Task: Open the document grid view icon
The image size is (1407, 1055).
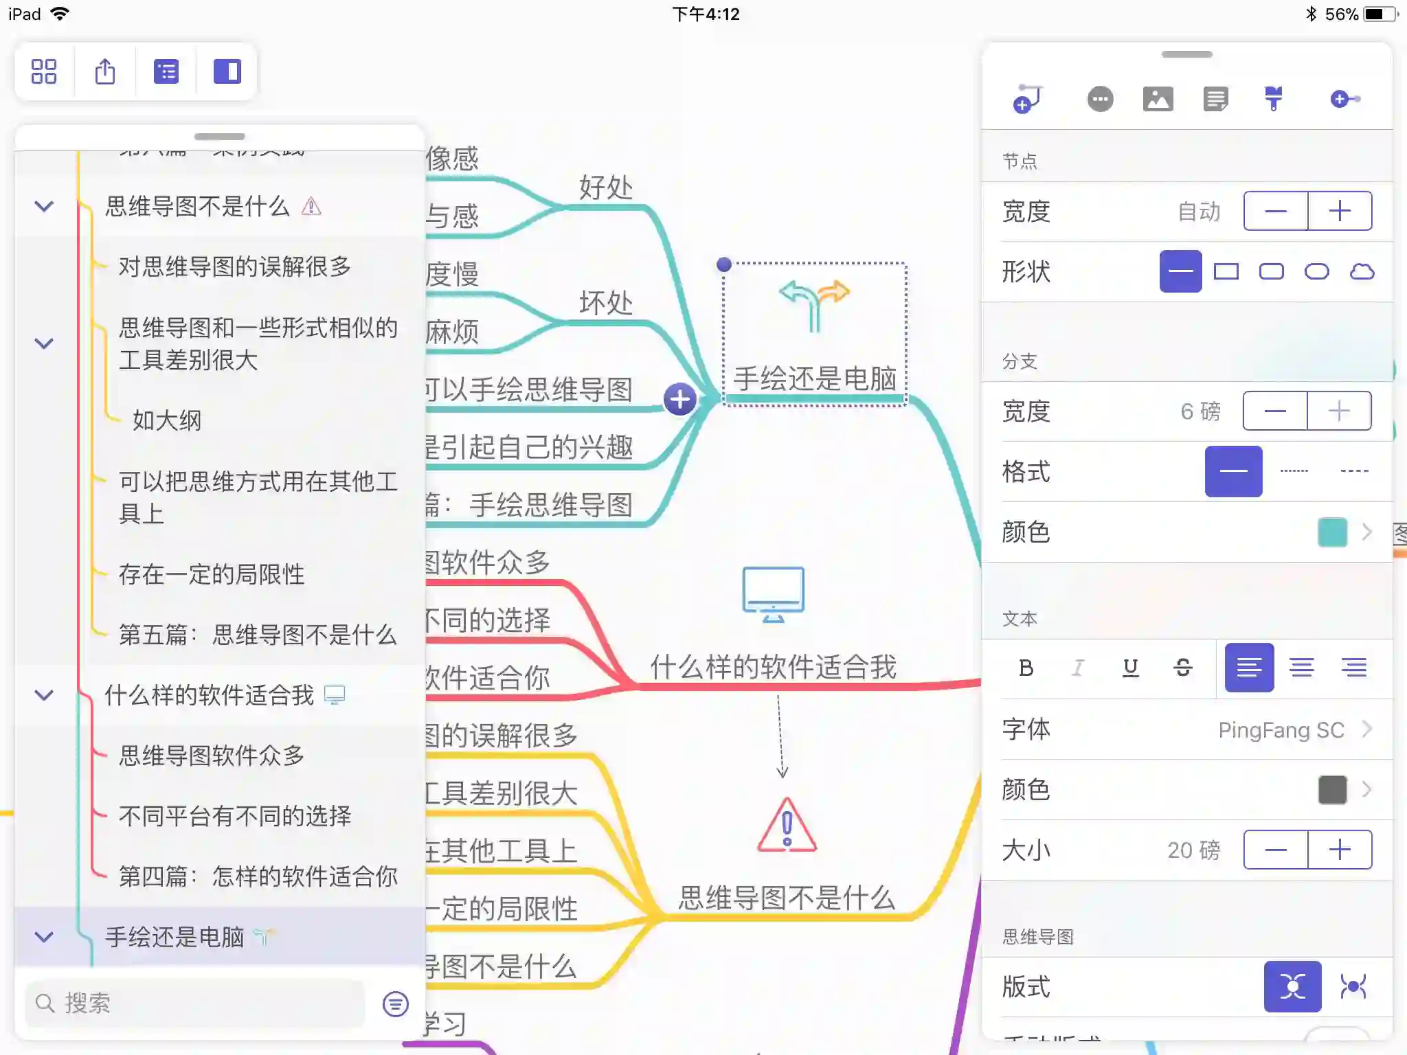Action: (44, 71)
